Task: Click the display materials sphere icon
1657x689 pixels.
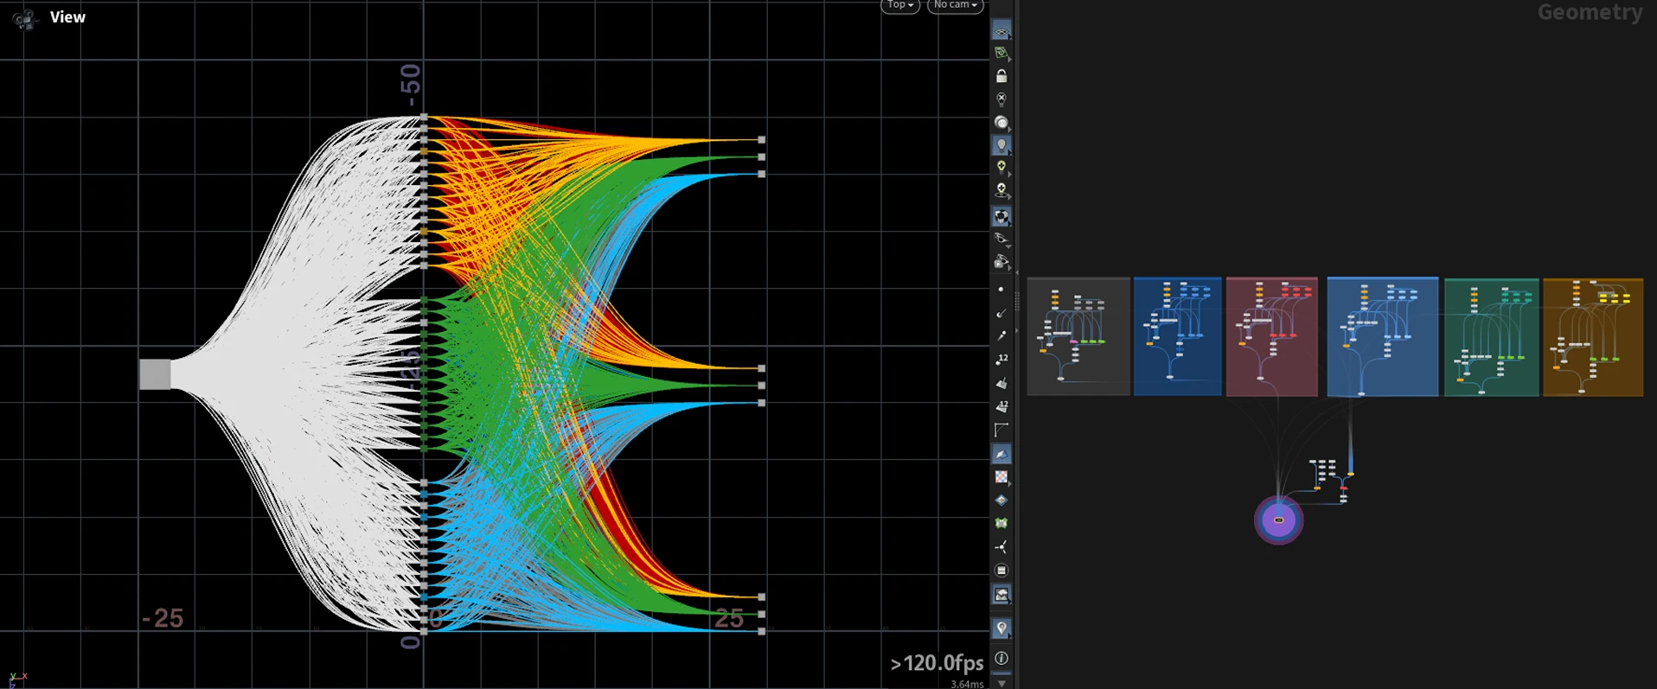Action: [1001, 122]
